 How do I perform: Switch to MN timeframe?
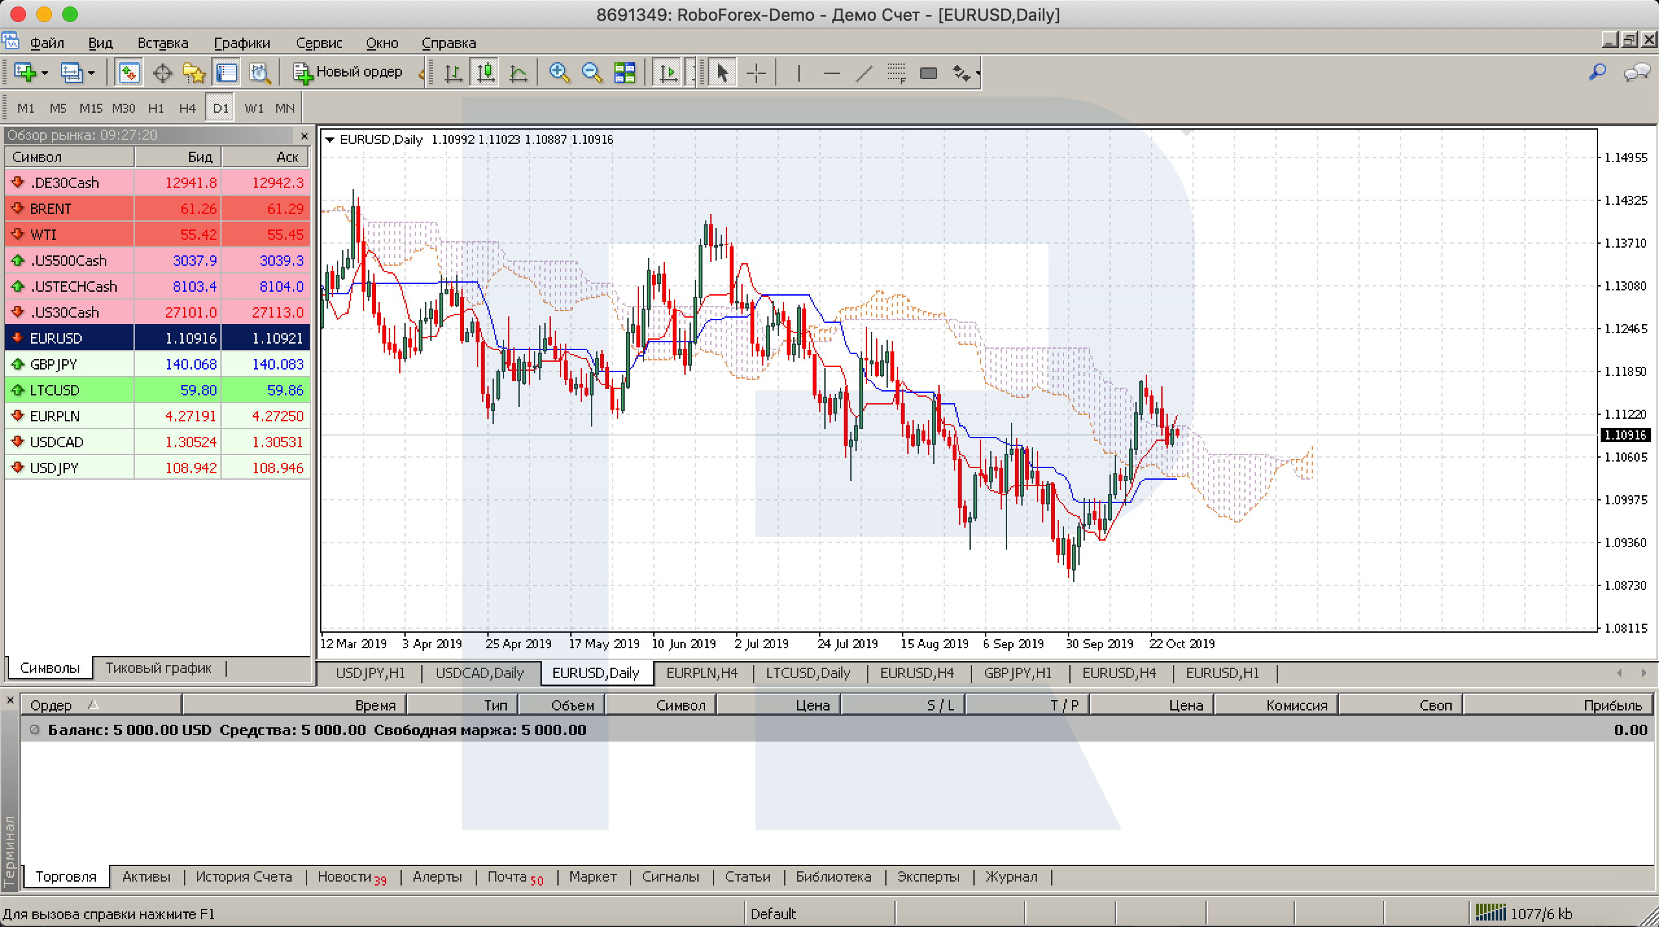tap(284, 108)
